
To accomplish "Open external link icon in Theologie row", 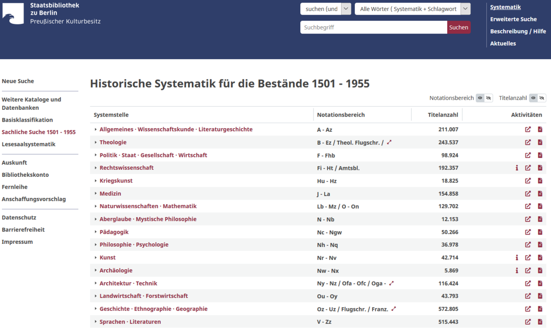I will tap(528, 142).
